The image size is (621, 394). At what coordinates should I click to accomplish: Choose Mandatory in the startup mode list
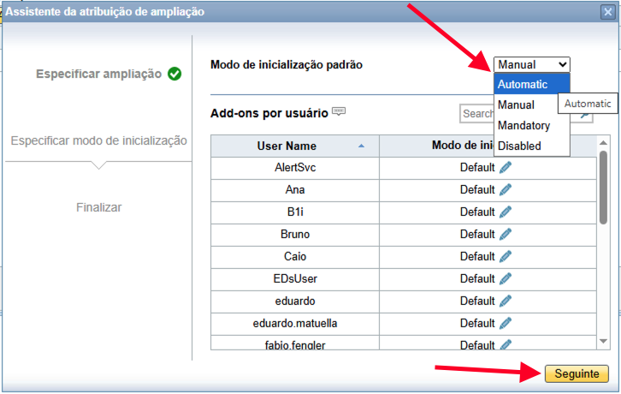(523, 125)
